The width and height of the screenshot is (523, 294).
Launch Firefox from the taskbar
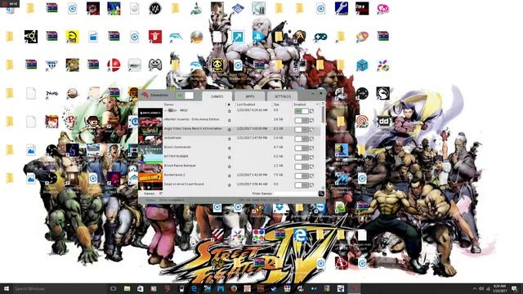(234, 288)
